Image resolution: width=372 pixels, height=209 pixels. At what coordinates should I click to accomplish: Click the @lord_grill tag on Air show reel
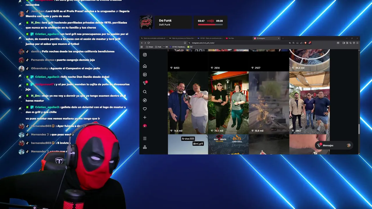(198, 144)
